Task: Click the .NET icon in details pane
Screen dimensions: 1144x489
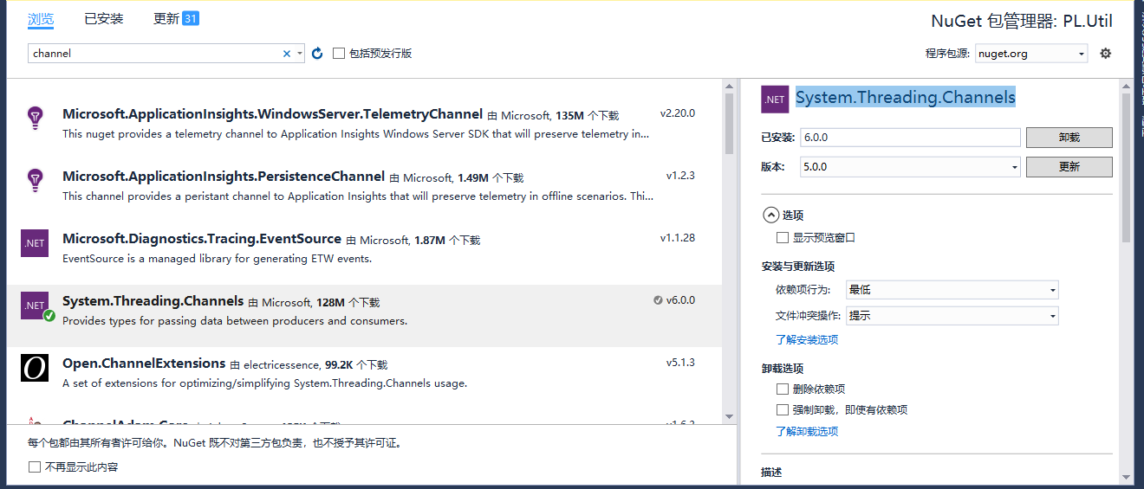Action: pos(775,99)
